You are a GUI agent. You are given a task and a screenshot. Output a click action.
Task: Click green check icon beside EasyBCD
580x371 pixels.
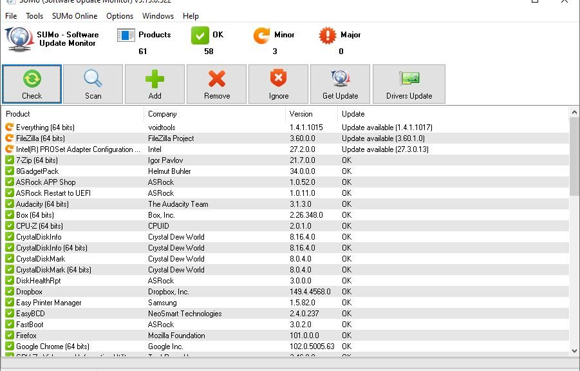point(9,313)
